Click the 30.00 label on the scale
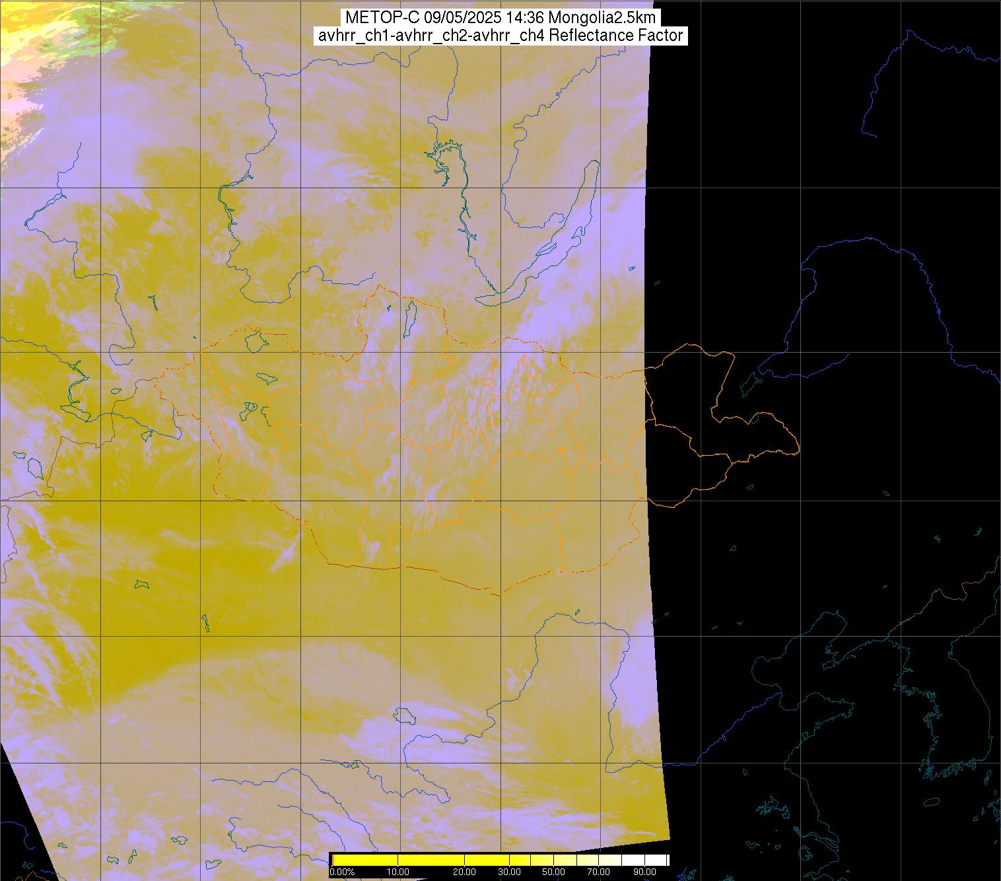This screenshot has height=881, width=1001. point(510,872)
